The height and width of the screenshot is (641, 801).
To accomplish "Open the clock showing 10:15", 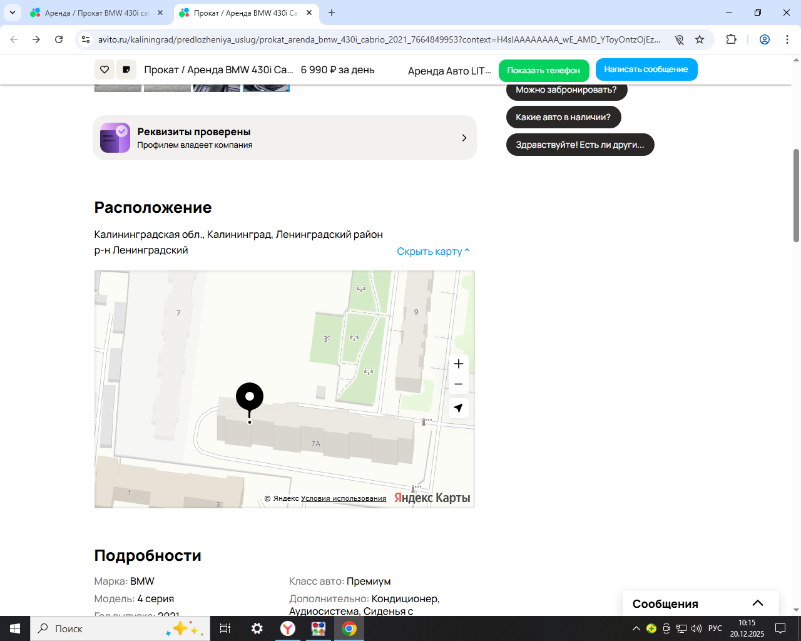I will [747, 628].
